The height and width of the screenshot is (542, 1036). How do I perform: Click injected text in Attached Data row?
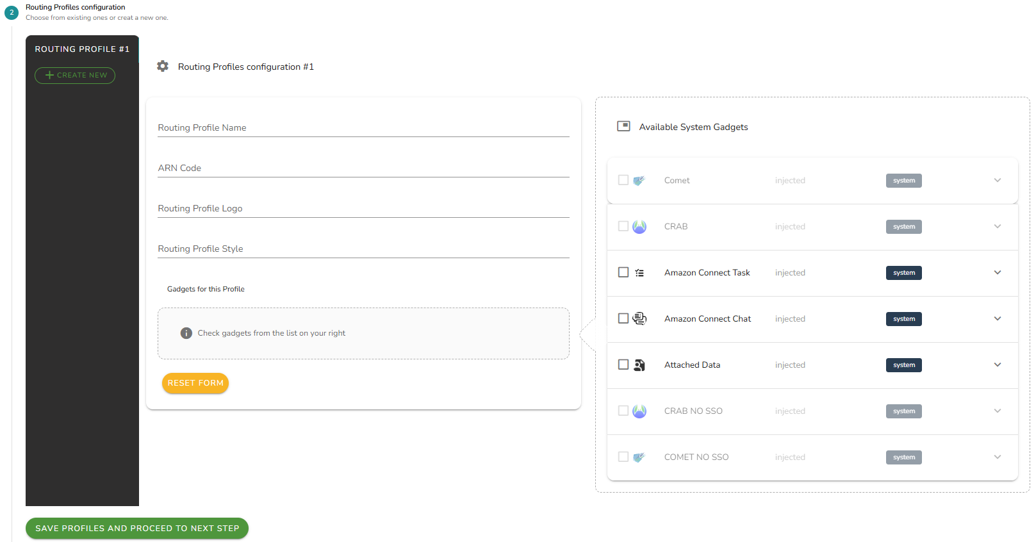[790, 365]
